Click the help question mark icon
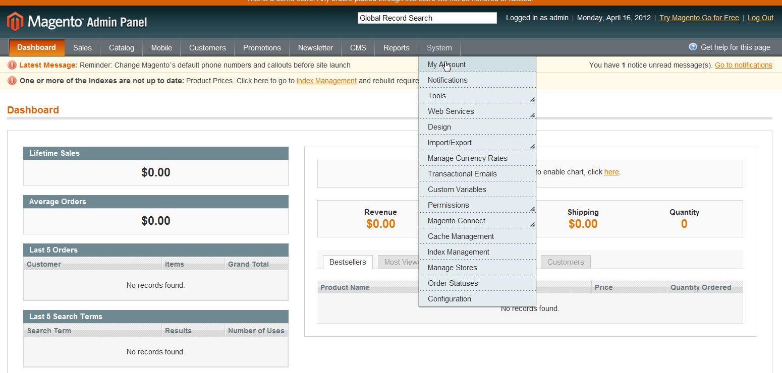The image size is (782, 373). 693,47
